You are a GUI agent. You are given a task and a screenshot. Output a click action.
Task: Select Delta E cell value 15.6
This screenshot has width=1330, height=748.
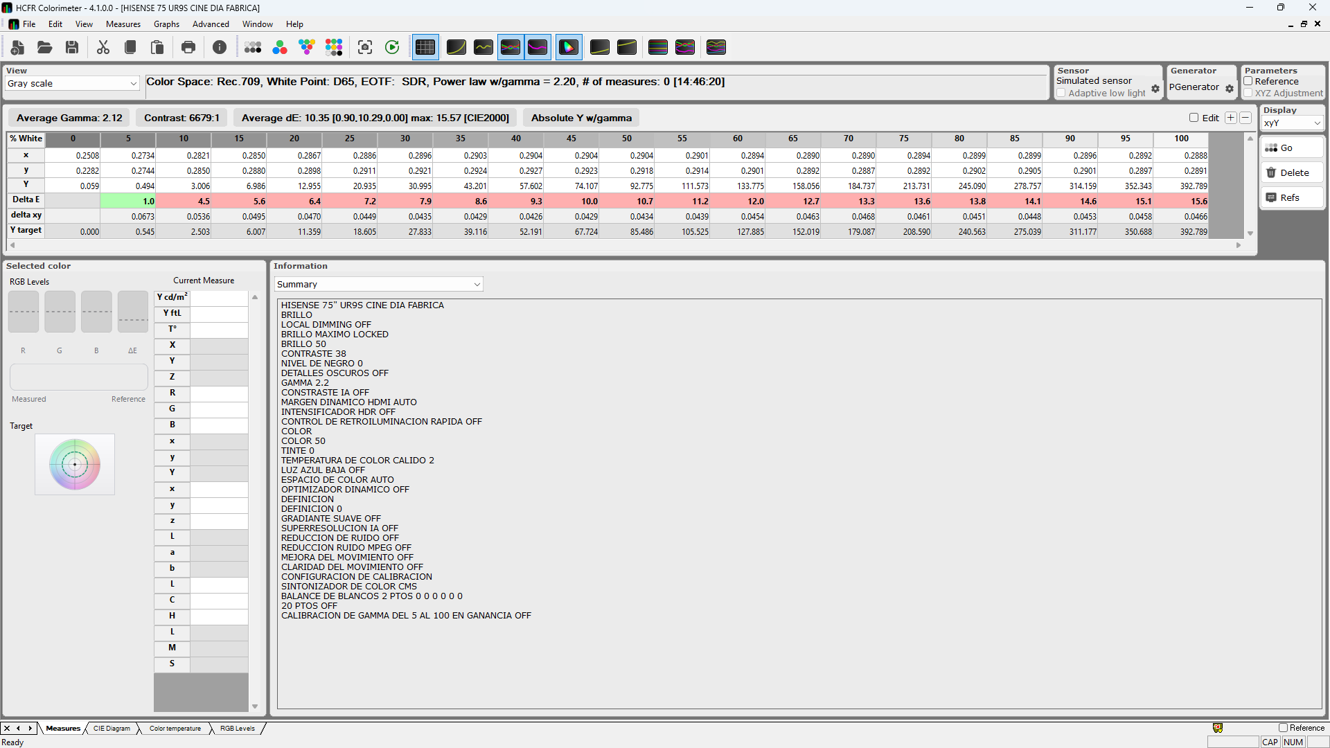tap(1180, 202)
